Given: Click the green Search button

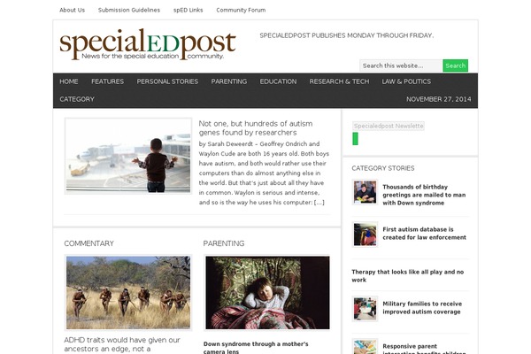Looking at the screenshot, I should [455, 65].
